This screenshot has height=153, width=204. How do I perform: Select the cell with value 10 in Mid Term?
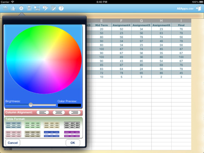click(x=102, y=77)
